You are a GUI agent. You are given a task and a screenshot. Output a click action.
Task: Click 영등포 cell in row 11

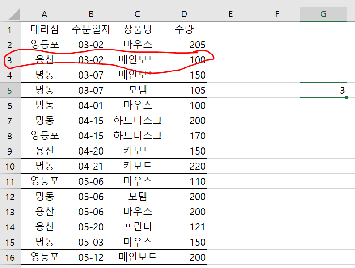click(x=45, y=181)
